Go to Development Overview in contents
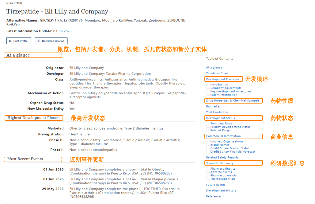This screenshot has height=204, width=315. pyautogui.click(x=222, y=79)
